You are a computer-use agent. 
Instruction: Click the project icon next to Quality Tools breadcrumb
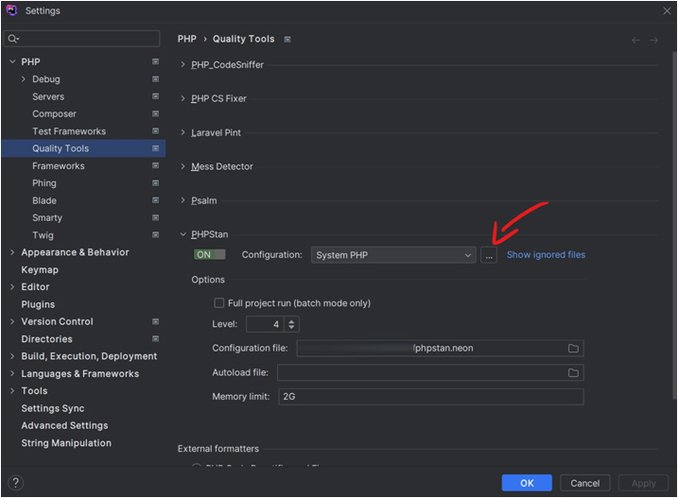click(x=287, y=40)
